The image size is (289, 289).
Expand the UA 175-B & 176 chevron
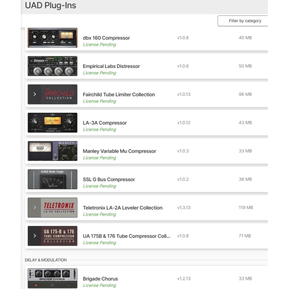pyautogui.click(x=35, y=236)
